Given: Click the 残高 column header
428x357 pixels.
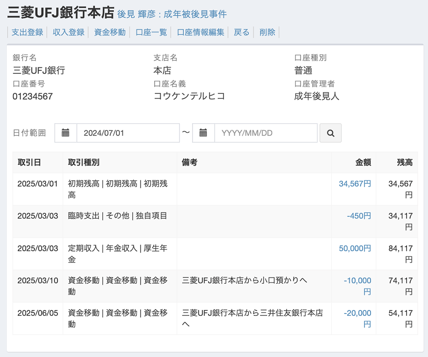Looking at the screenshot, I should coord(404,162).
